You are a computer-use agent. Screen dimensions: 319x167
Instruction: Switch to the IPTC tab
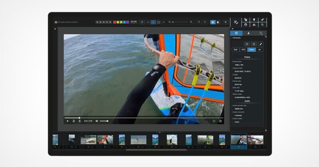coord(244,50)
